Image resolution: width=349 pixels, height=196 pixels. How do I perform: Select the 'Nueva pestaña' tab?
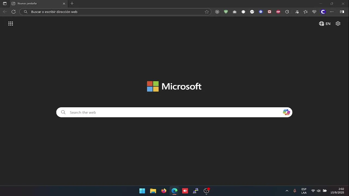[x=38, y=4]
